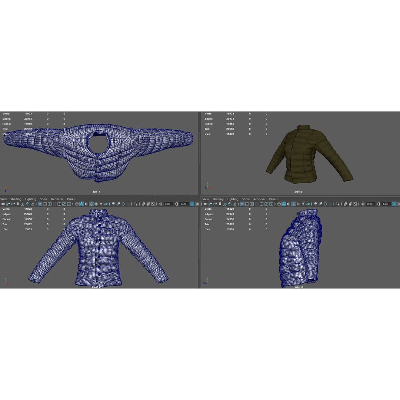The image size is (400, 400).
Task: Open Panels menu in front panel
Action: (x=71, y=199)
